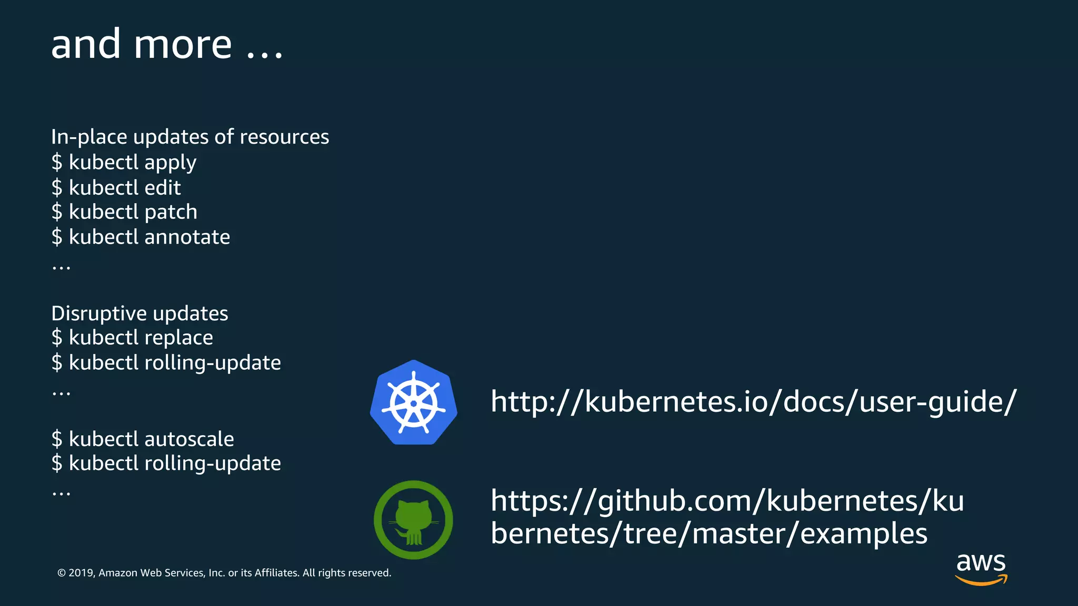Select the '$ kubectl replace' line
The width and height of the screenshot is (1078, 606).
pos(132,338)
